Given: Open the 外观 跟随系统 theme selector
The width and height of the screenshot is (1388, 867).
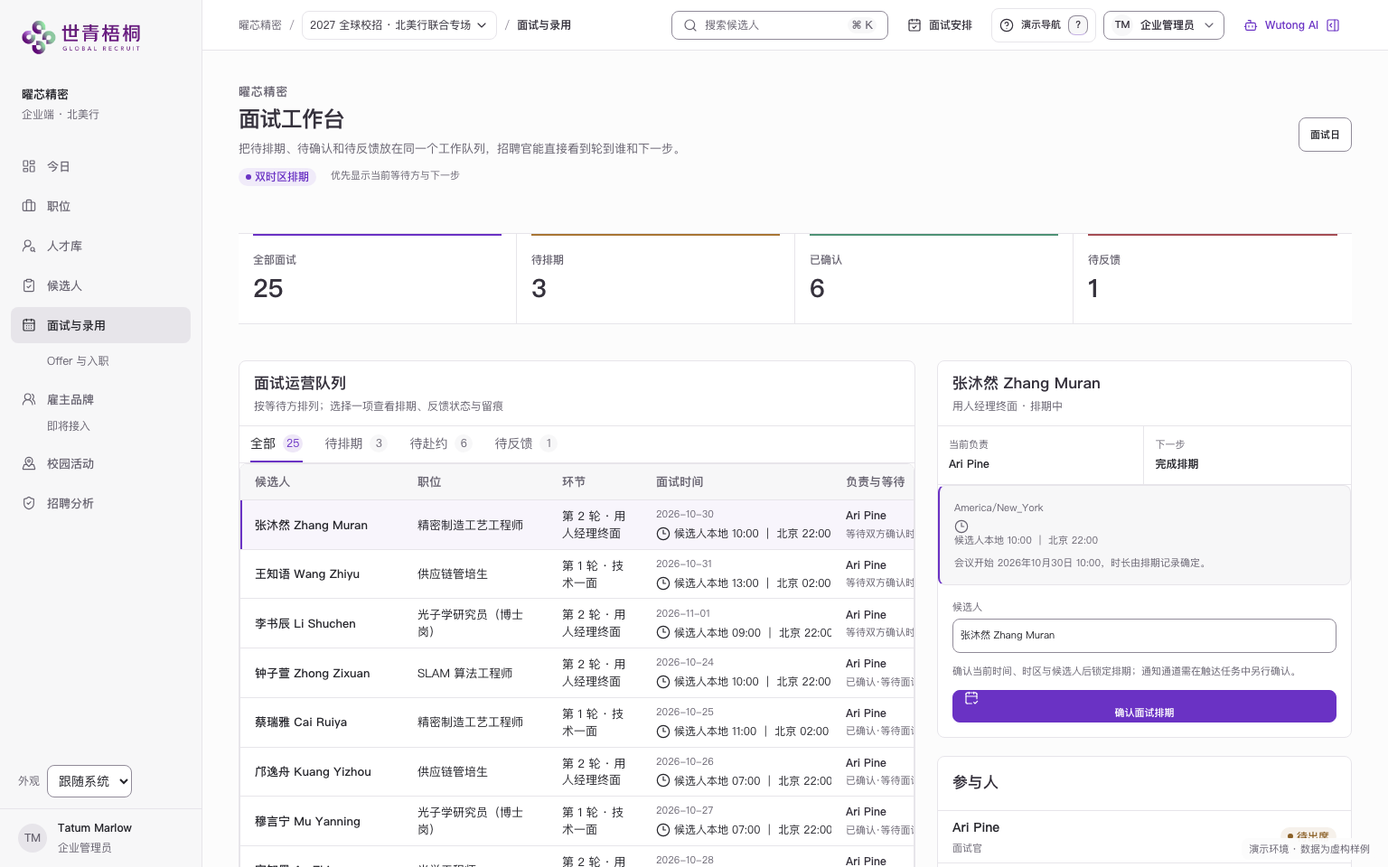Looking at the screenshot, I should pos(89,781).
